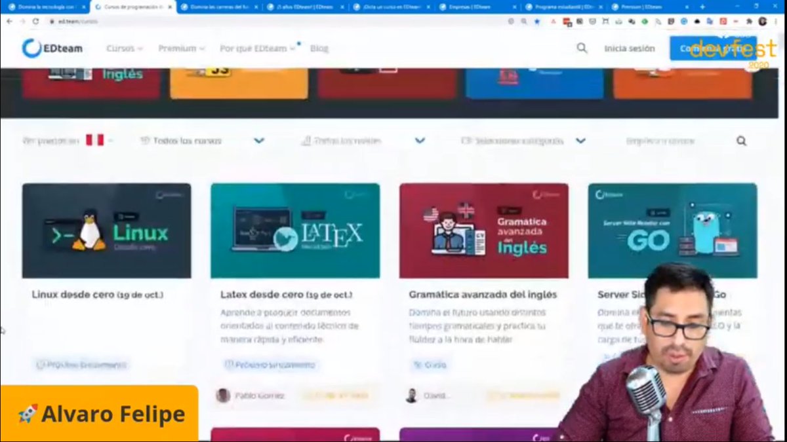Click the Curso tag under Gramática avanzada

[430, 365]
